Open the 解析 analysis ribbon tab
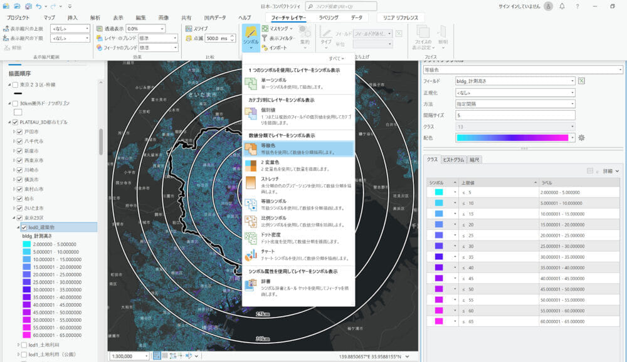This screenshot has width=627, height=362. [95, 18]
